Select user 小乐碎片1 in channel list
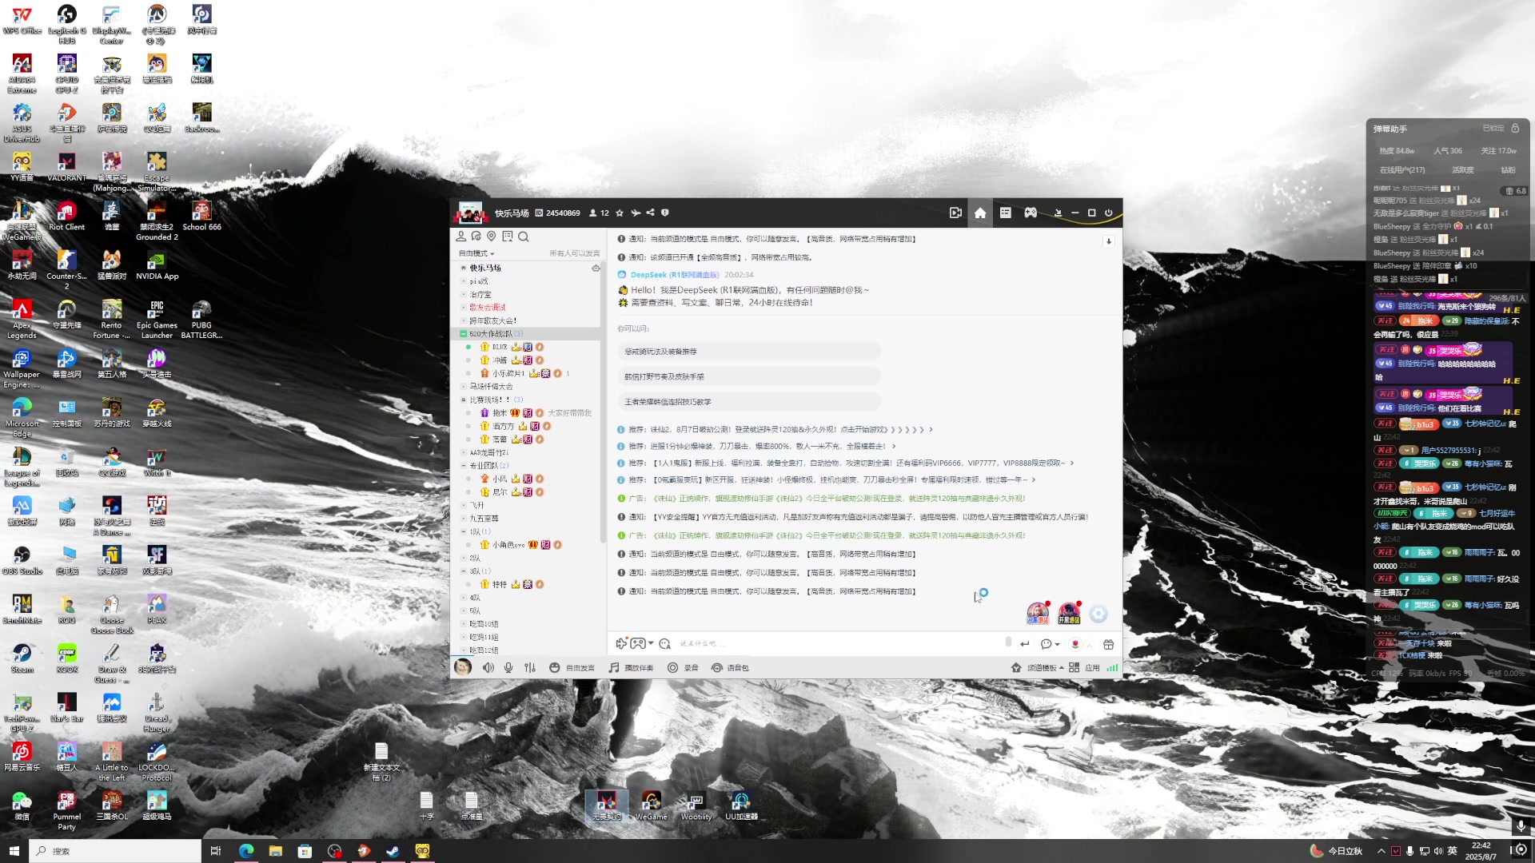Viewport: 1535px width, 863px height. [508, 373]
